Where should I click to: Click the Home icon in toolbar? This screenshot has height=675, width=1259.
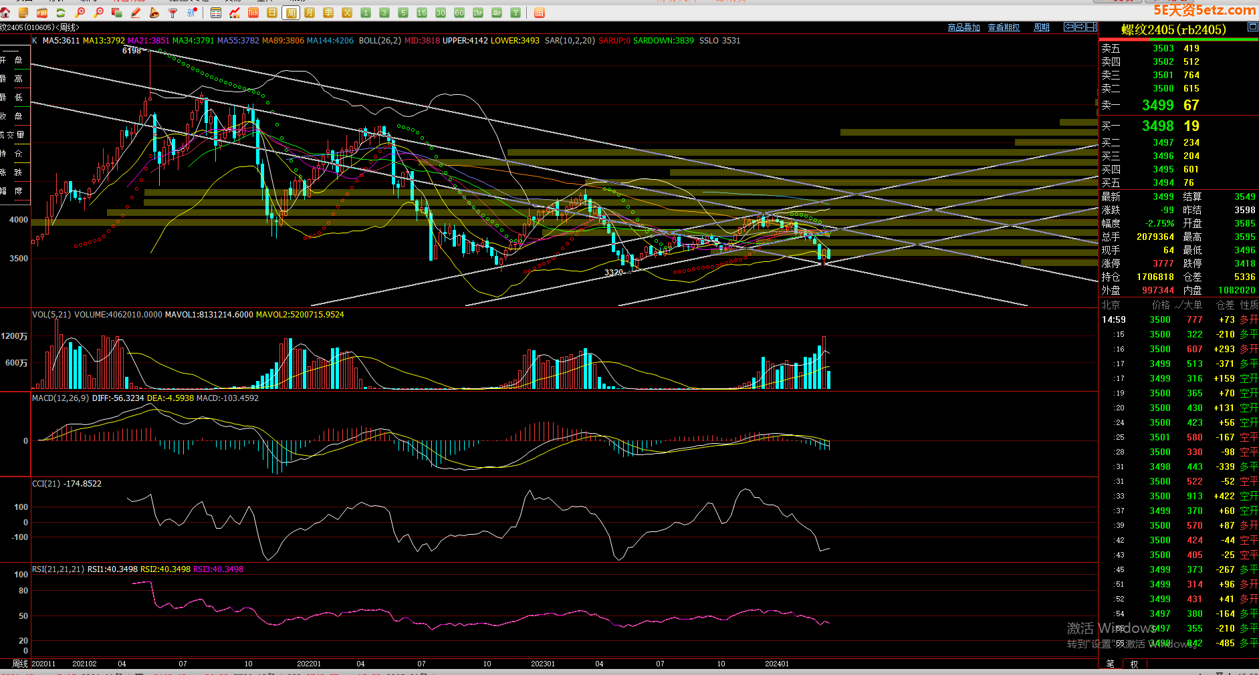click(x=5, y=13)
